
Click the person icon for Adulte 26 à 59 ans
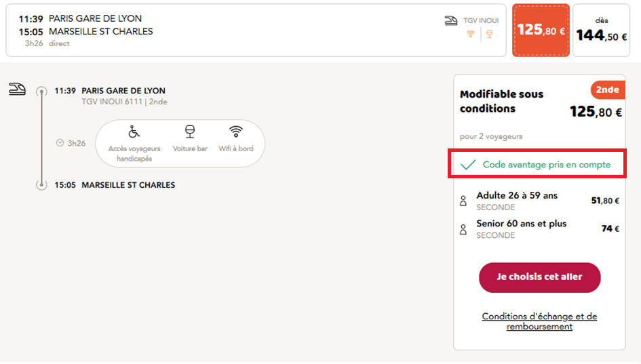tap(464, 201)
